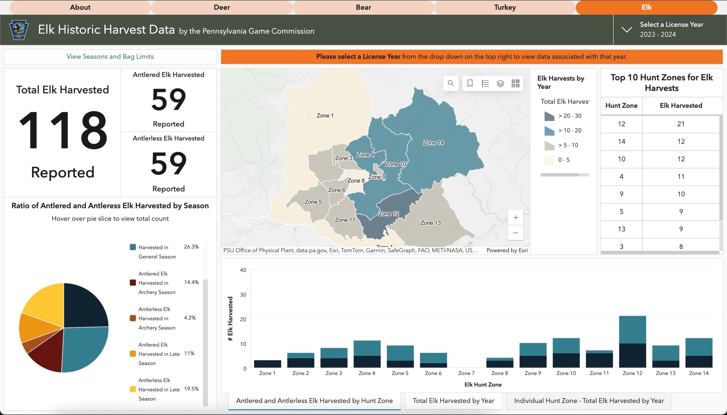Viewport: 727px width, 415px height.
Task: Select the Elk tab in top navigation
Action: point(647,7)
